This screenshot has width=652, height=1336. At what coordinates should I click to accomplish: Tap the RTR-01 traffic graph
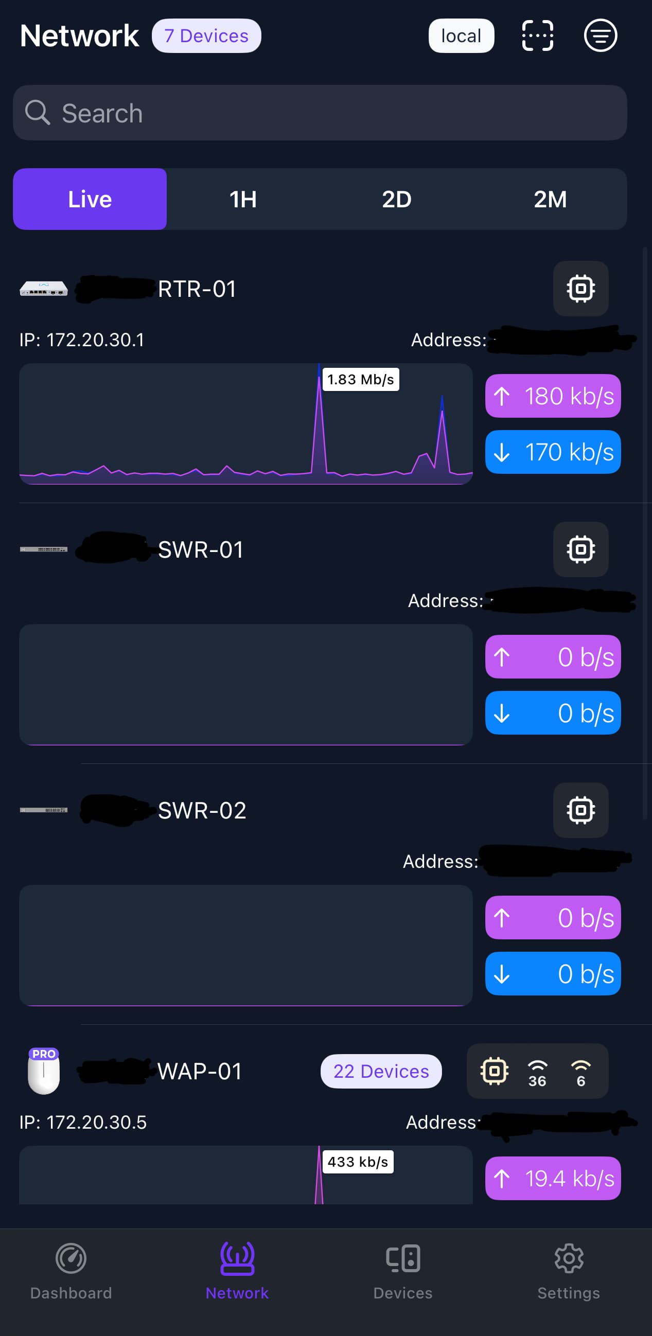pos(246,424)
